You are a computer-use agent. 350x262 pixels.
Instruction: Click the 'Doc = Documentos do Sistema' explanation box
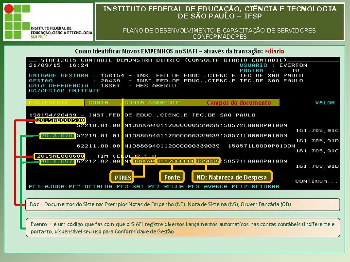pos(183,205)
